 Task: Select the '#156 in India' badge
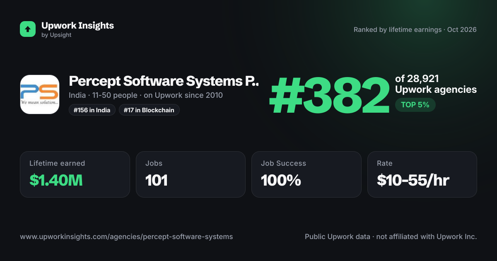point(92,110)
